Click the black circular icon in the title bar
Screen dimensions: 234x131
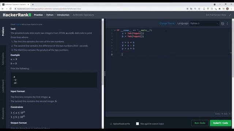pyautogui.click(x=215, y=4)
